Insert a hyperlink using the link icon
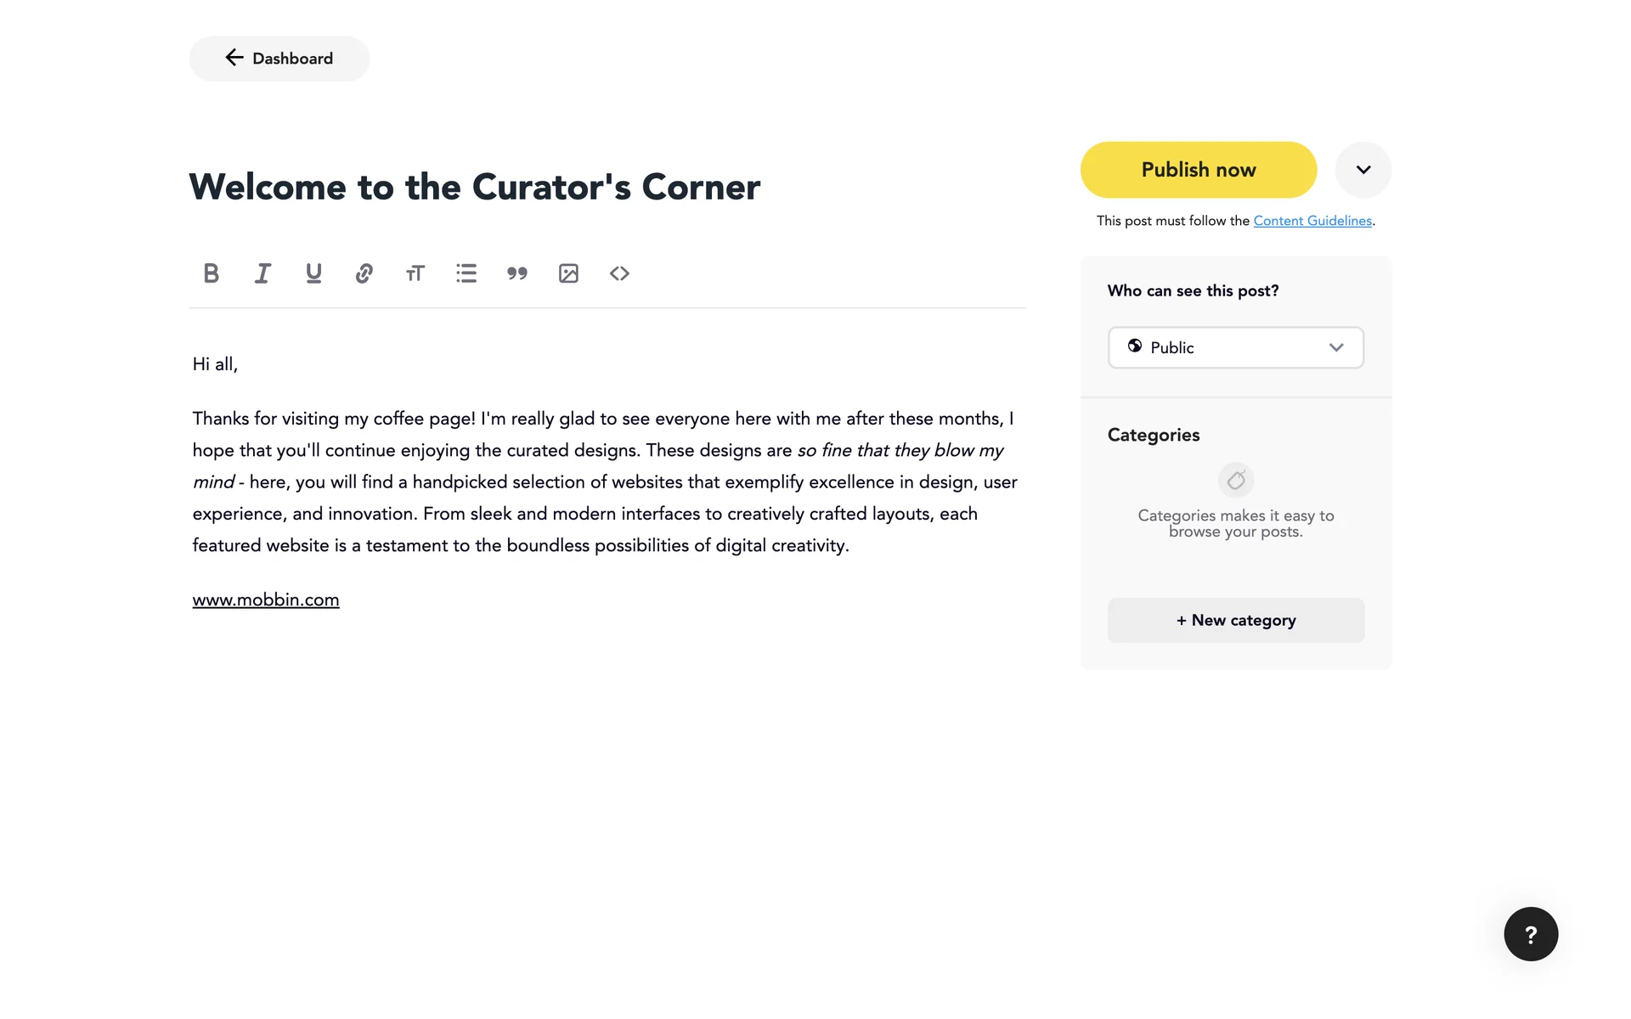Screen dimensions: 1631x1019 tap(364, 273)
